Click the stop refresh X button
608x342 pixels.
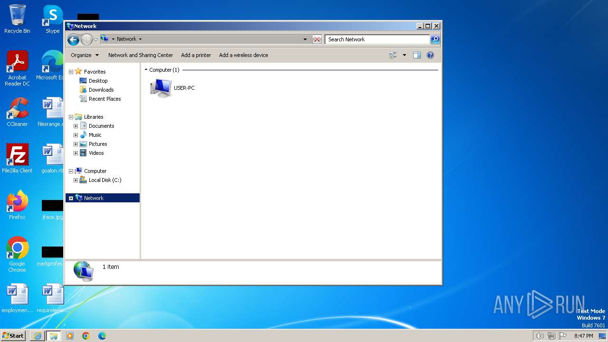coord(317,39)
